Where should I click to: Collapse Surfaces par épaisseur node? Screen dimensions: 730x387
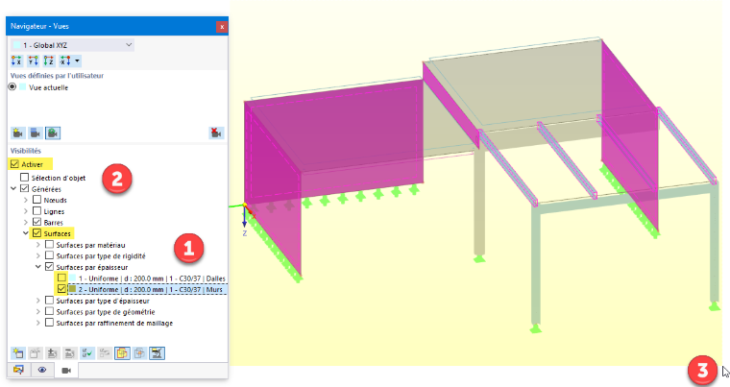[38, 267]
